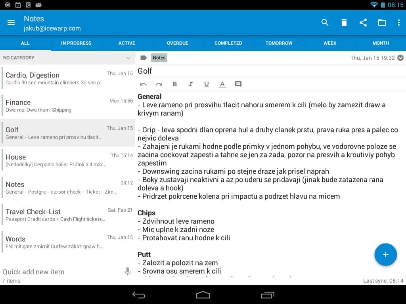Screen dimensions: 406x304
Task: Expand the note date chevron
Action: point(400,58)
